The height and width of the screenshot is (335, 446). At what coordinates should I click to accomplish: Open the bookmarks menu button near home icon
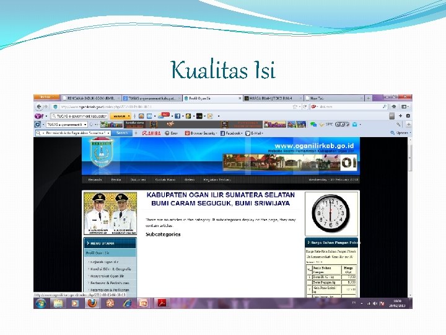(405, 107)
